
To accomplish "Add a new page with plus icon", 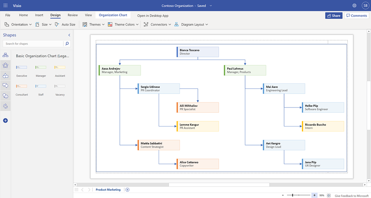I will pos(127,189).
